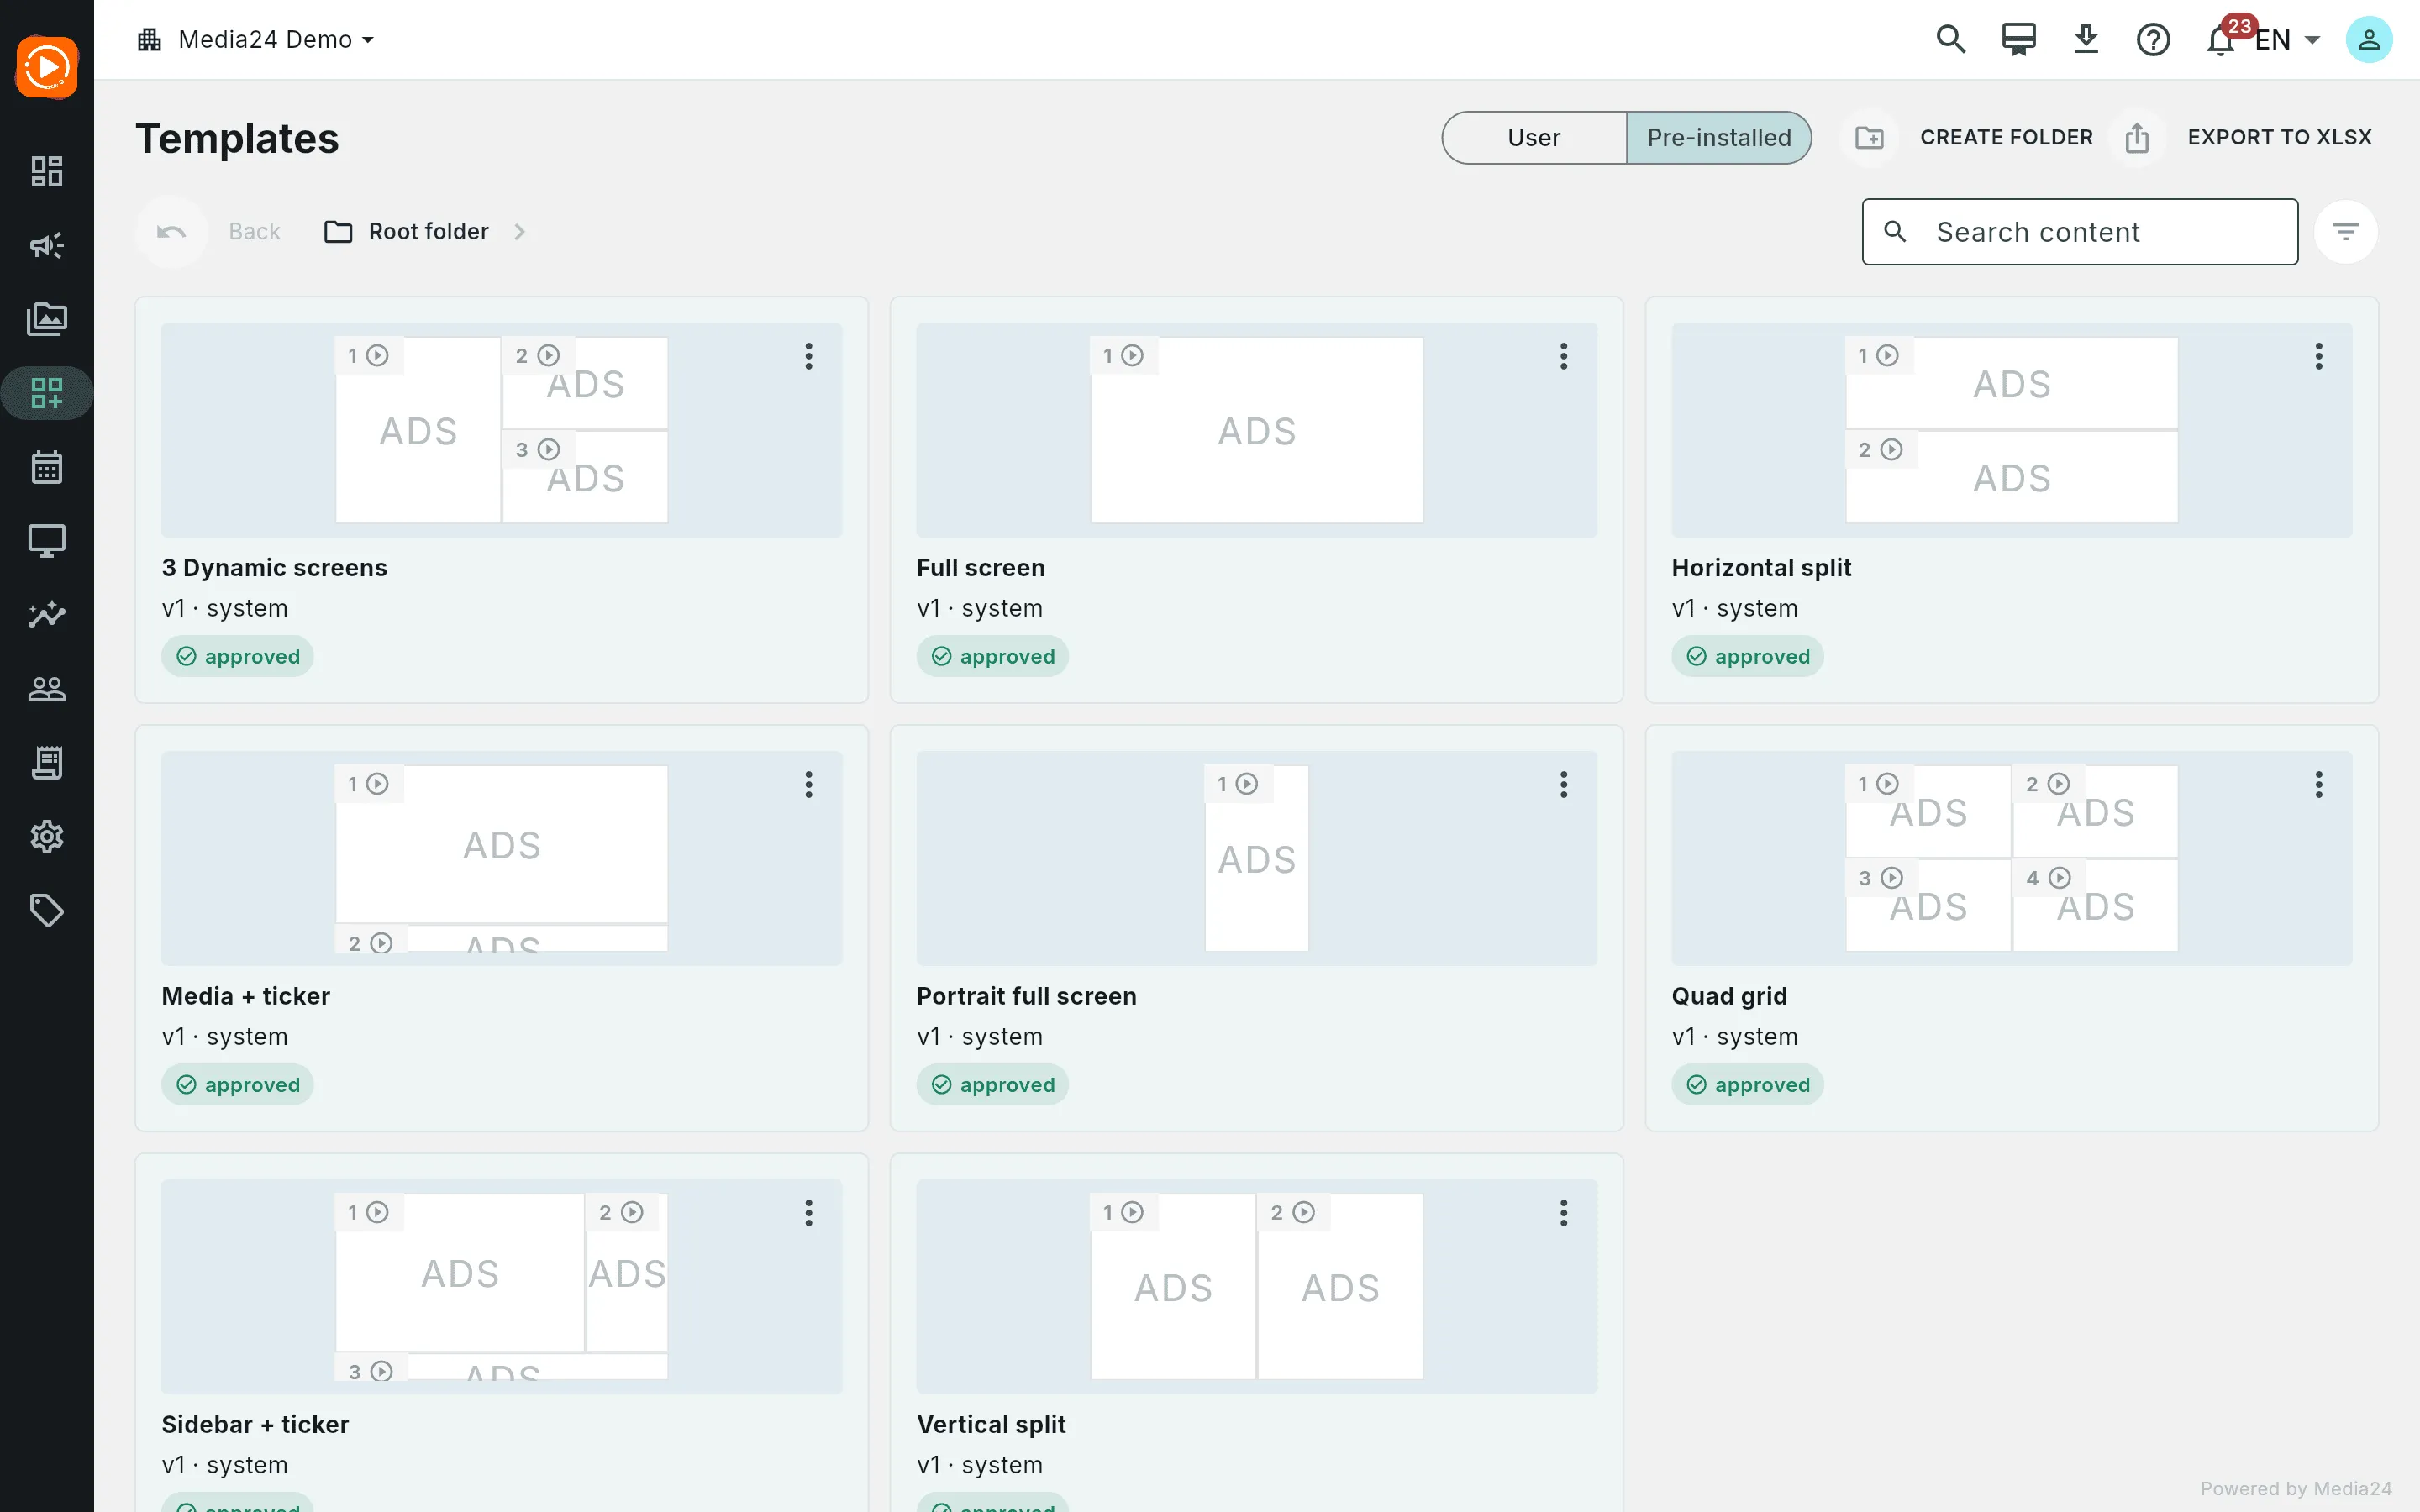Switch to the User templates tab
Viewport: 2420px width, 1512px height.
coord(1533,138)
